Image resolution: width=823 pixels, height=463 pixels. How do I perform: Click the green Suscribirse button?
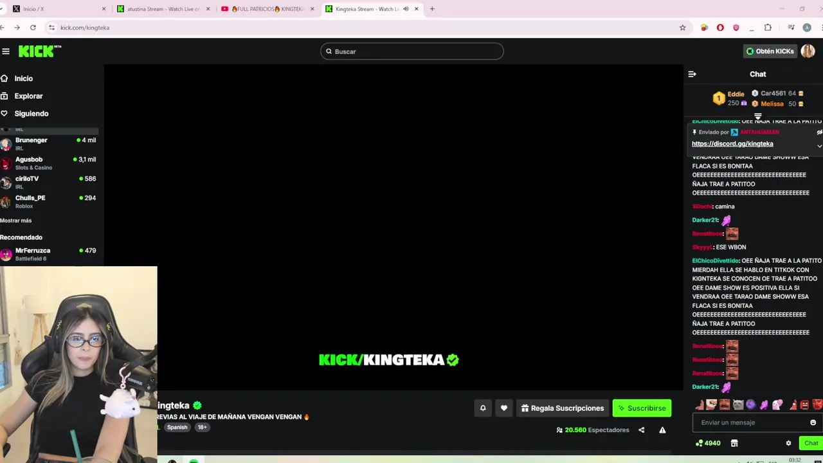[642, 408]
